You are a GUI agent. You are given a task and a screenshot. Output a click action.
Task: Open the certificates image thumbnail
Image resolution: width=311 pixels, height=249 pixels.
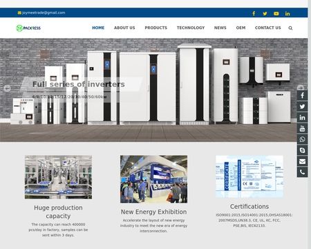249,176
